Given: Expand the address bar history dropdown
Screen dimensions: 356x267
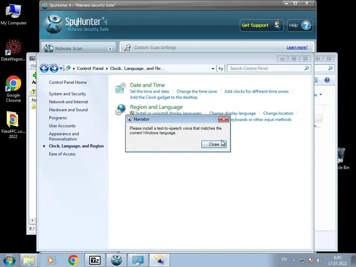Looking at the screenshot, I should 213,68.
